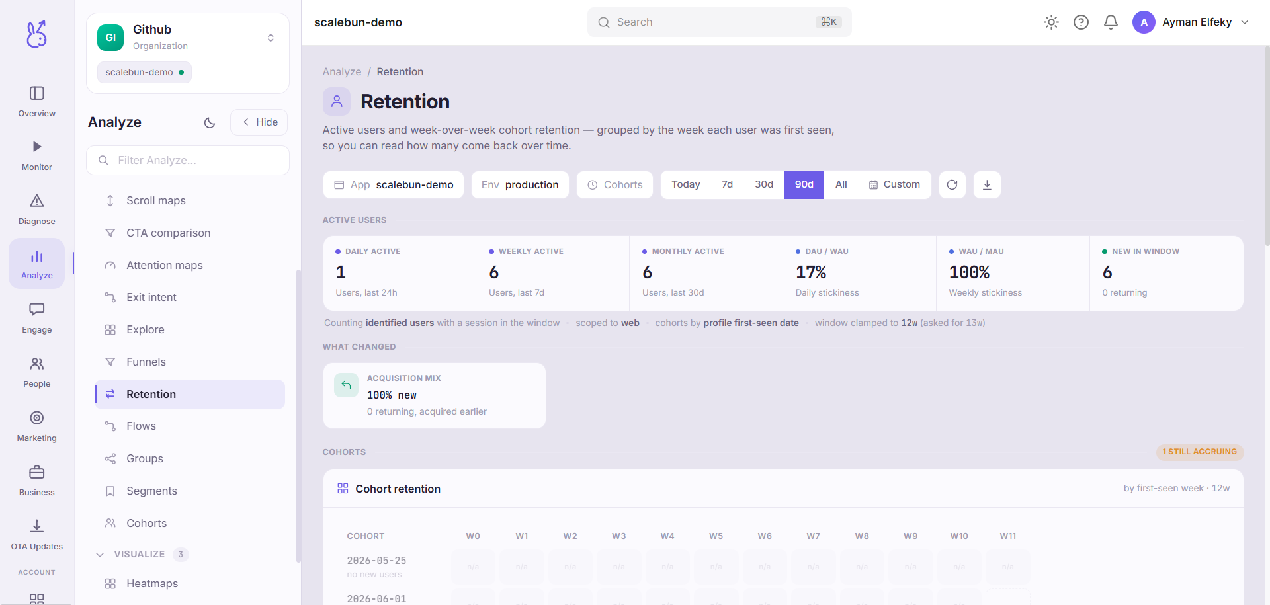Refresh the retention data
The height and width of the screenshot is (605, 1270).
coord(952,185)
